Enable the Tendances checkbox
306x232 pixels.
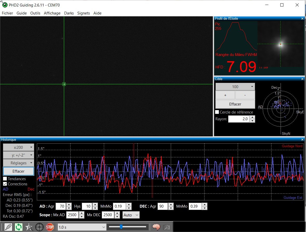(5, 179)
